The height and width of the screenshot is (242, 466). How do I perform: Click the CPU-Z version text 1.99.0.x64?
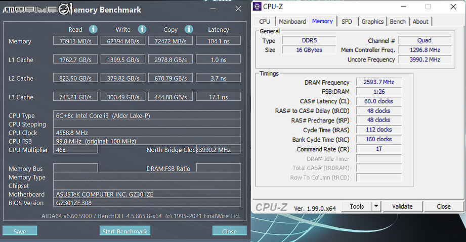point(315,208)
